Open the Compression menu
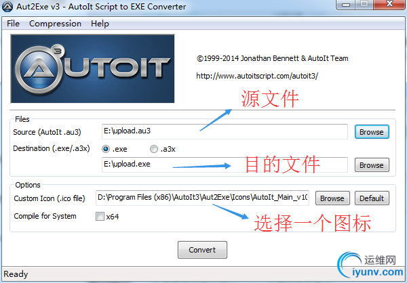The width and height of the screenshot is (407, 283). 55,24
